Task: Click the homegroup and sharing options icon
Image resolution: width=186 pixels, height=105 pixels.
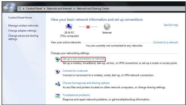Action: pos(58,84)
